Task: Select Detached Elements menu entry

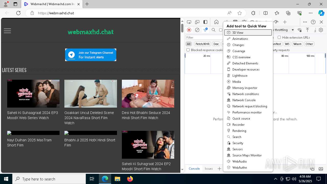Action: point(248,63)
